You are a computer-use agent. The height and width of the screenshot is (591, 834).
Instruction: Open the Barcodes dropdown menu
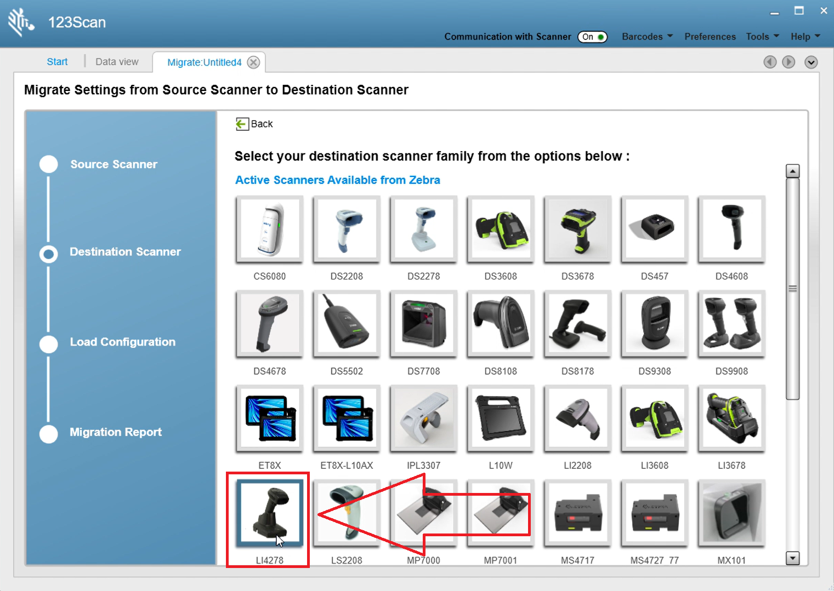tap(647, 37)
